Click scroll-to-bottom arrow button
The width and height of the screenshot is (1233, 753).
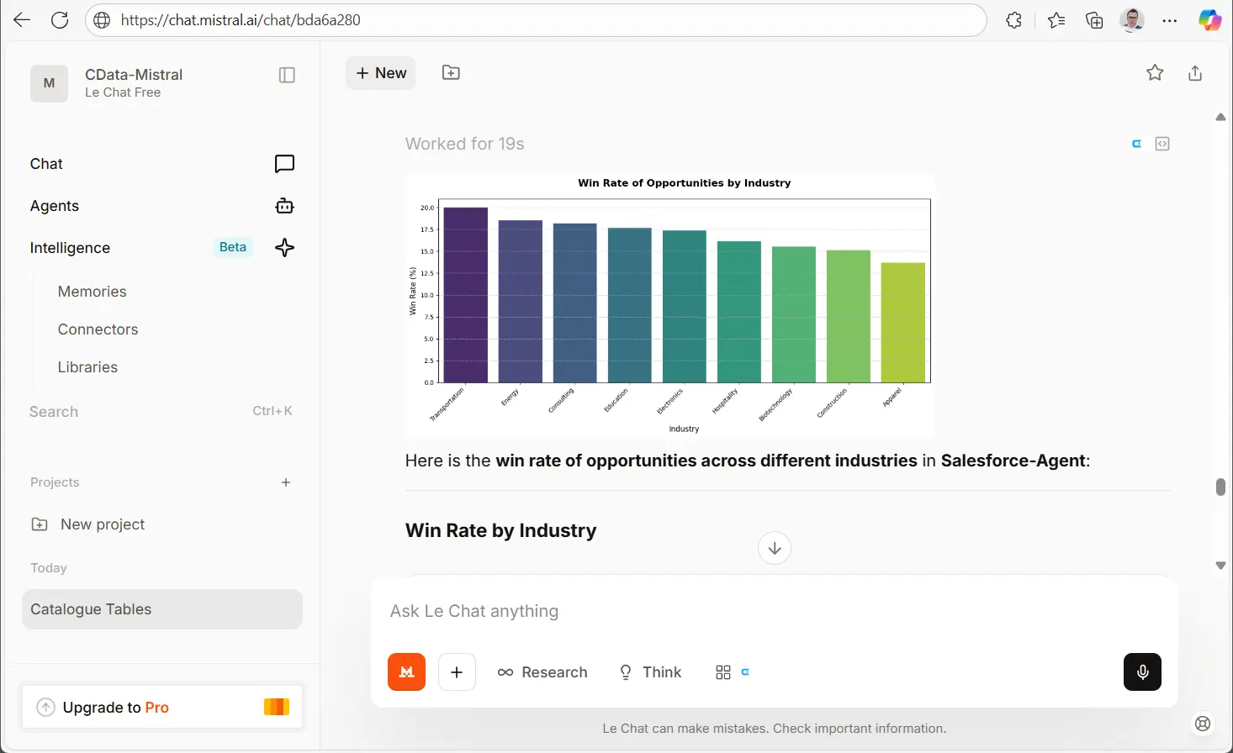[774, 548]
